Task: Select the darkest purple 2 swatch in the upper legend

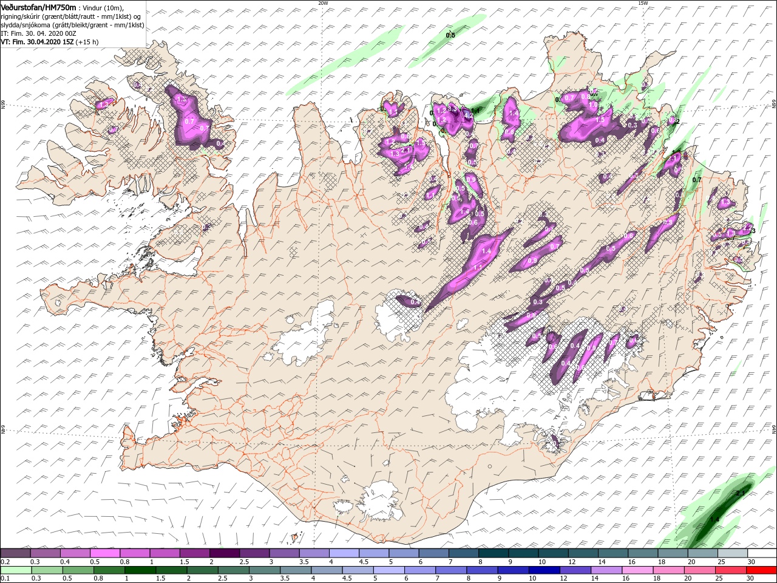Action: click(223, 553)
